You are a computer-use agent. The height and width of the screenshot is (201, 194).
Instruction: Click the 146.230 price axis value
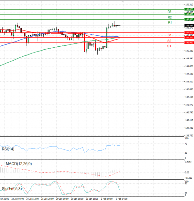189,51
